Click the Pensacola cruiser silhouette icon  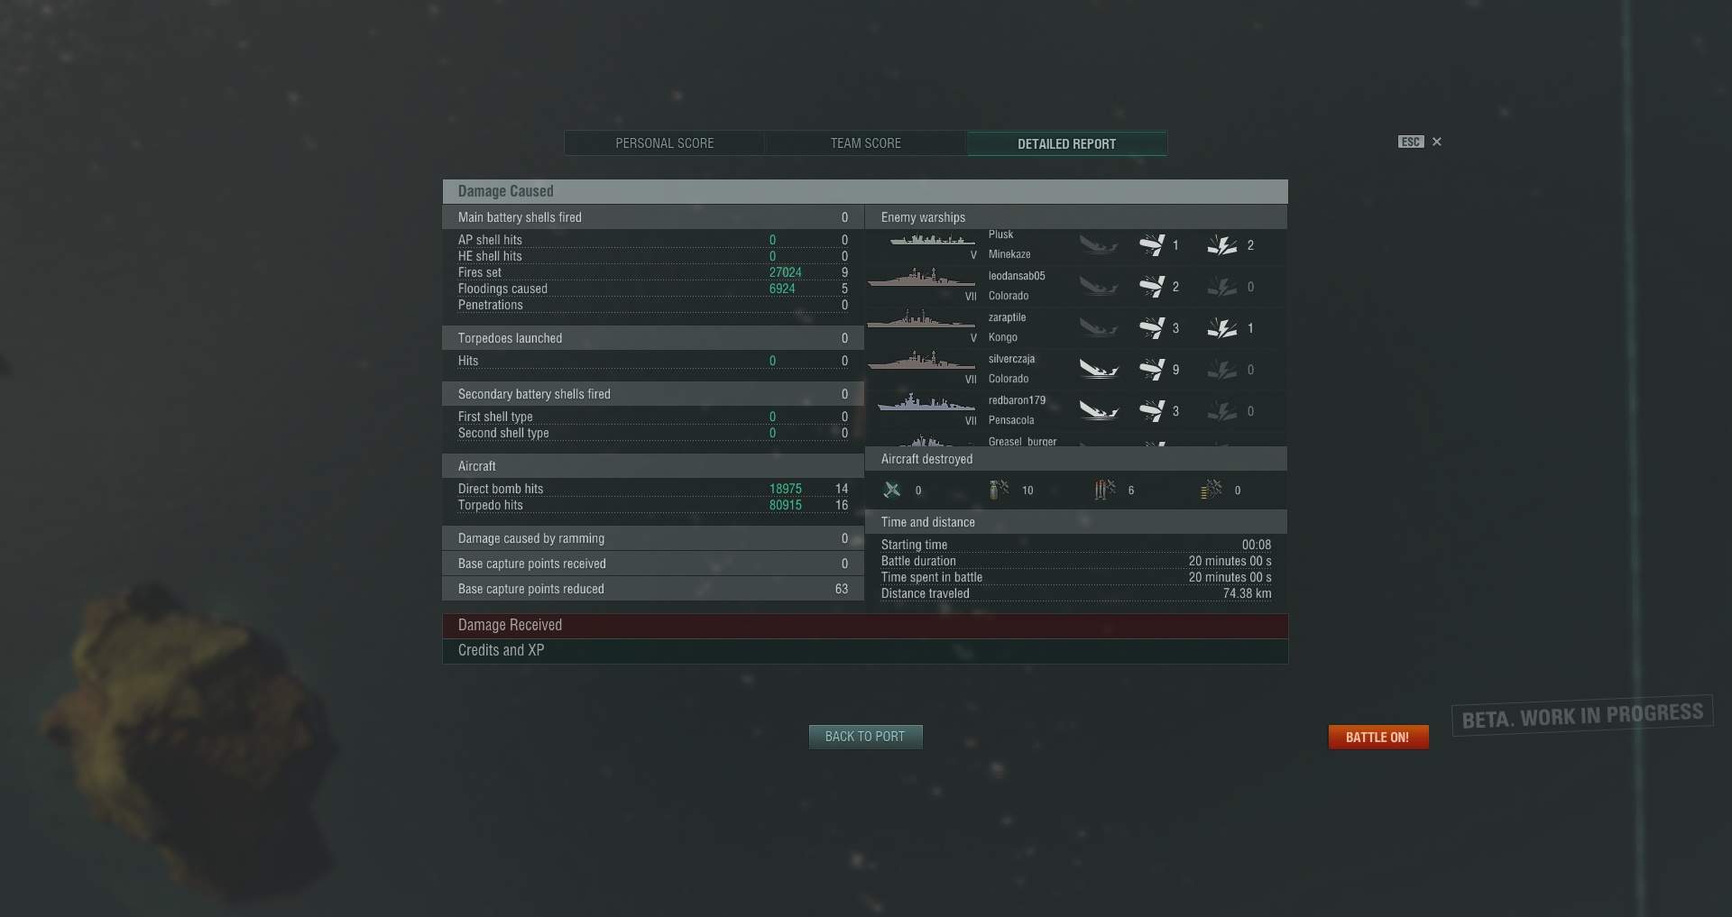(x=926, y=403)
